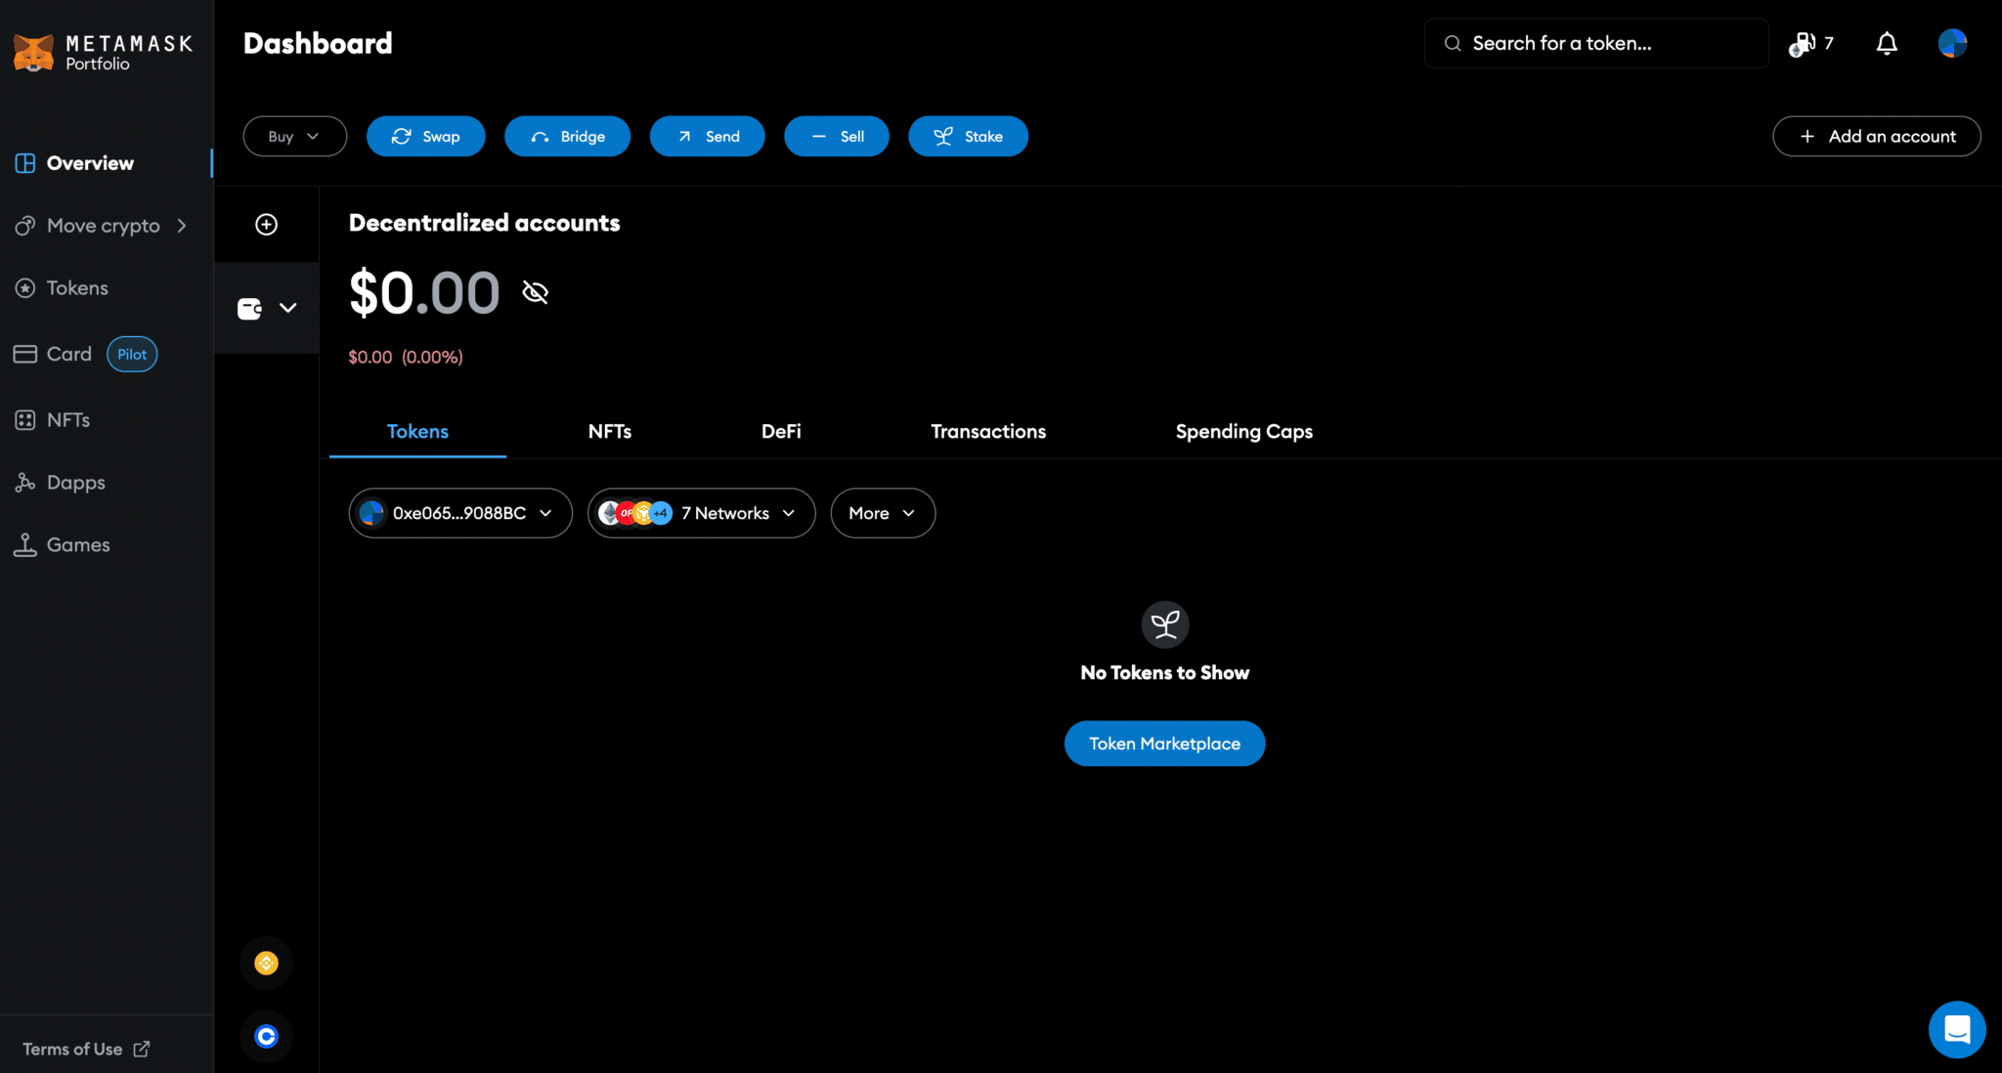This screenshot has width=2002, height=1073.
Task: Click the search for a token field
Action: pos(1594,43)
